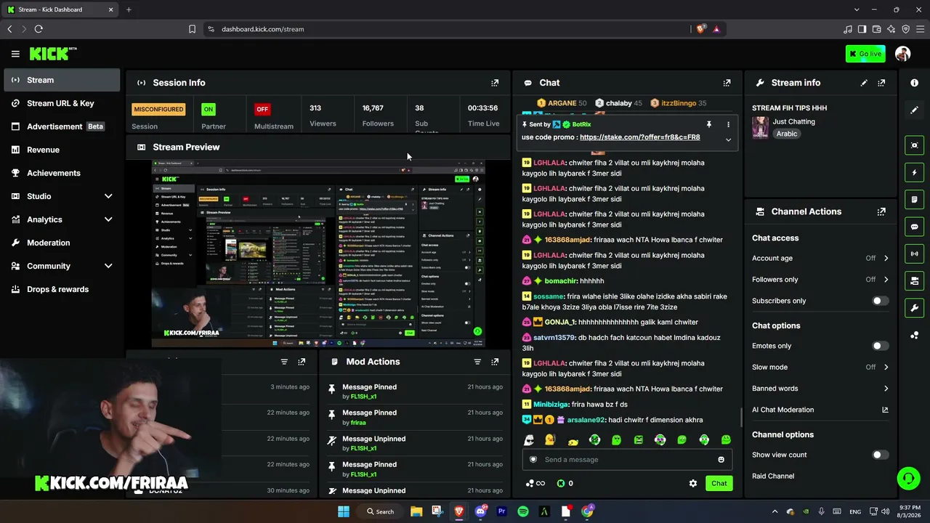Click the channel points infinity icon
930x523 pixels.
point(535,483)
